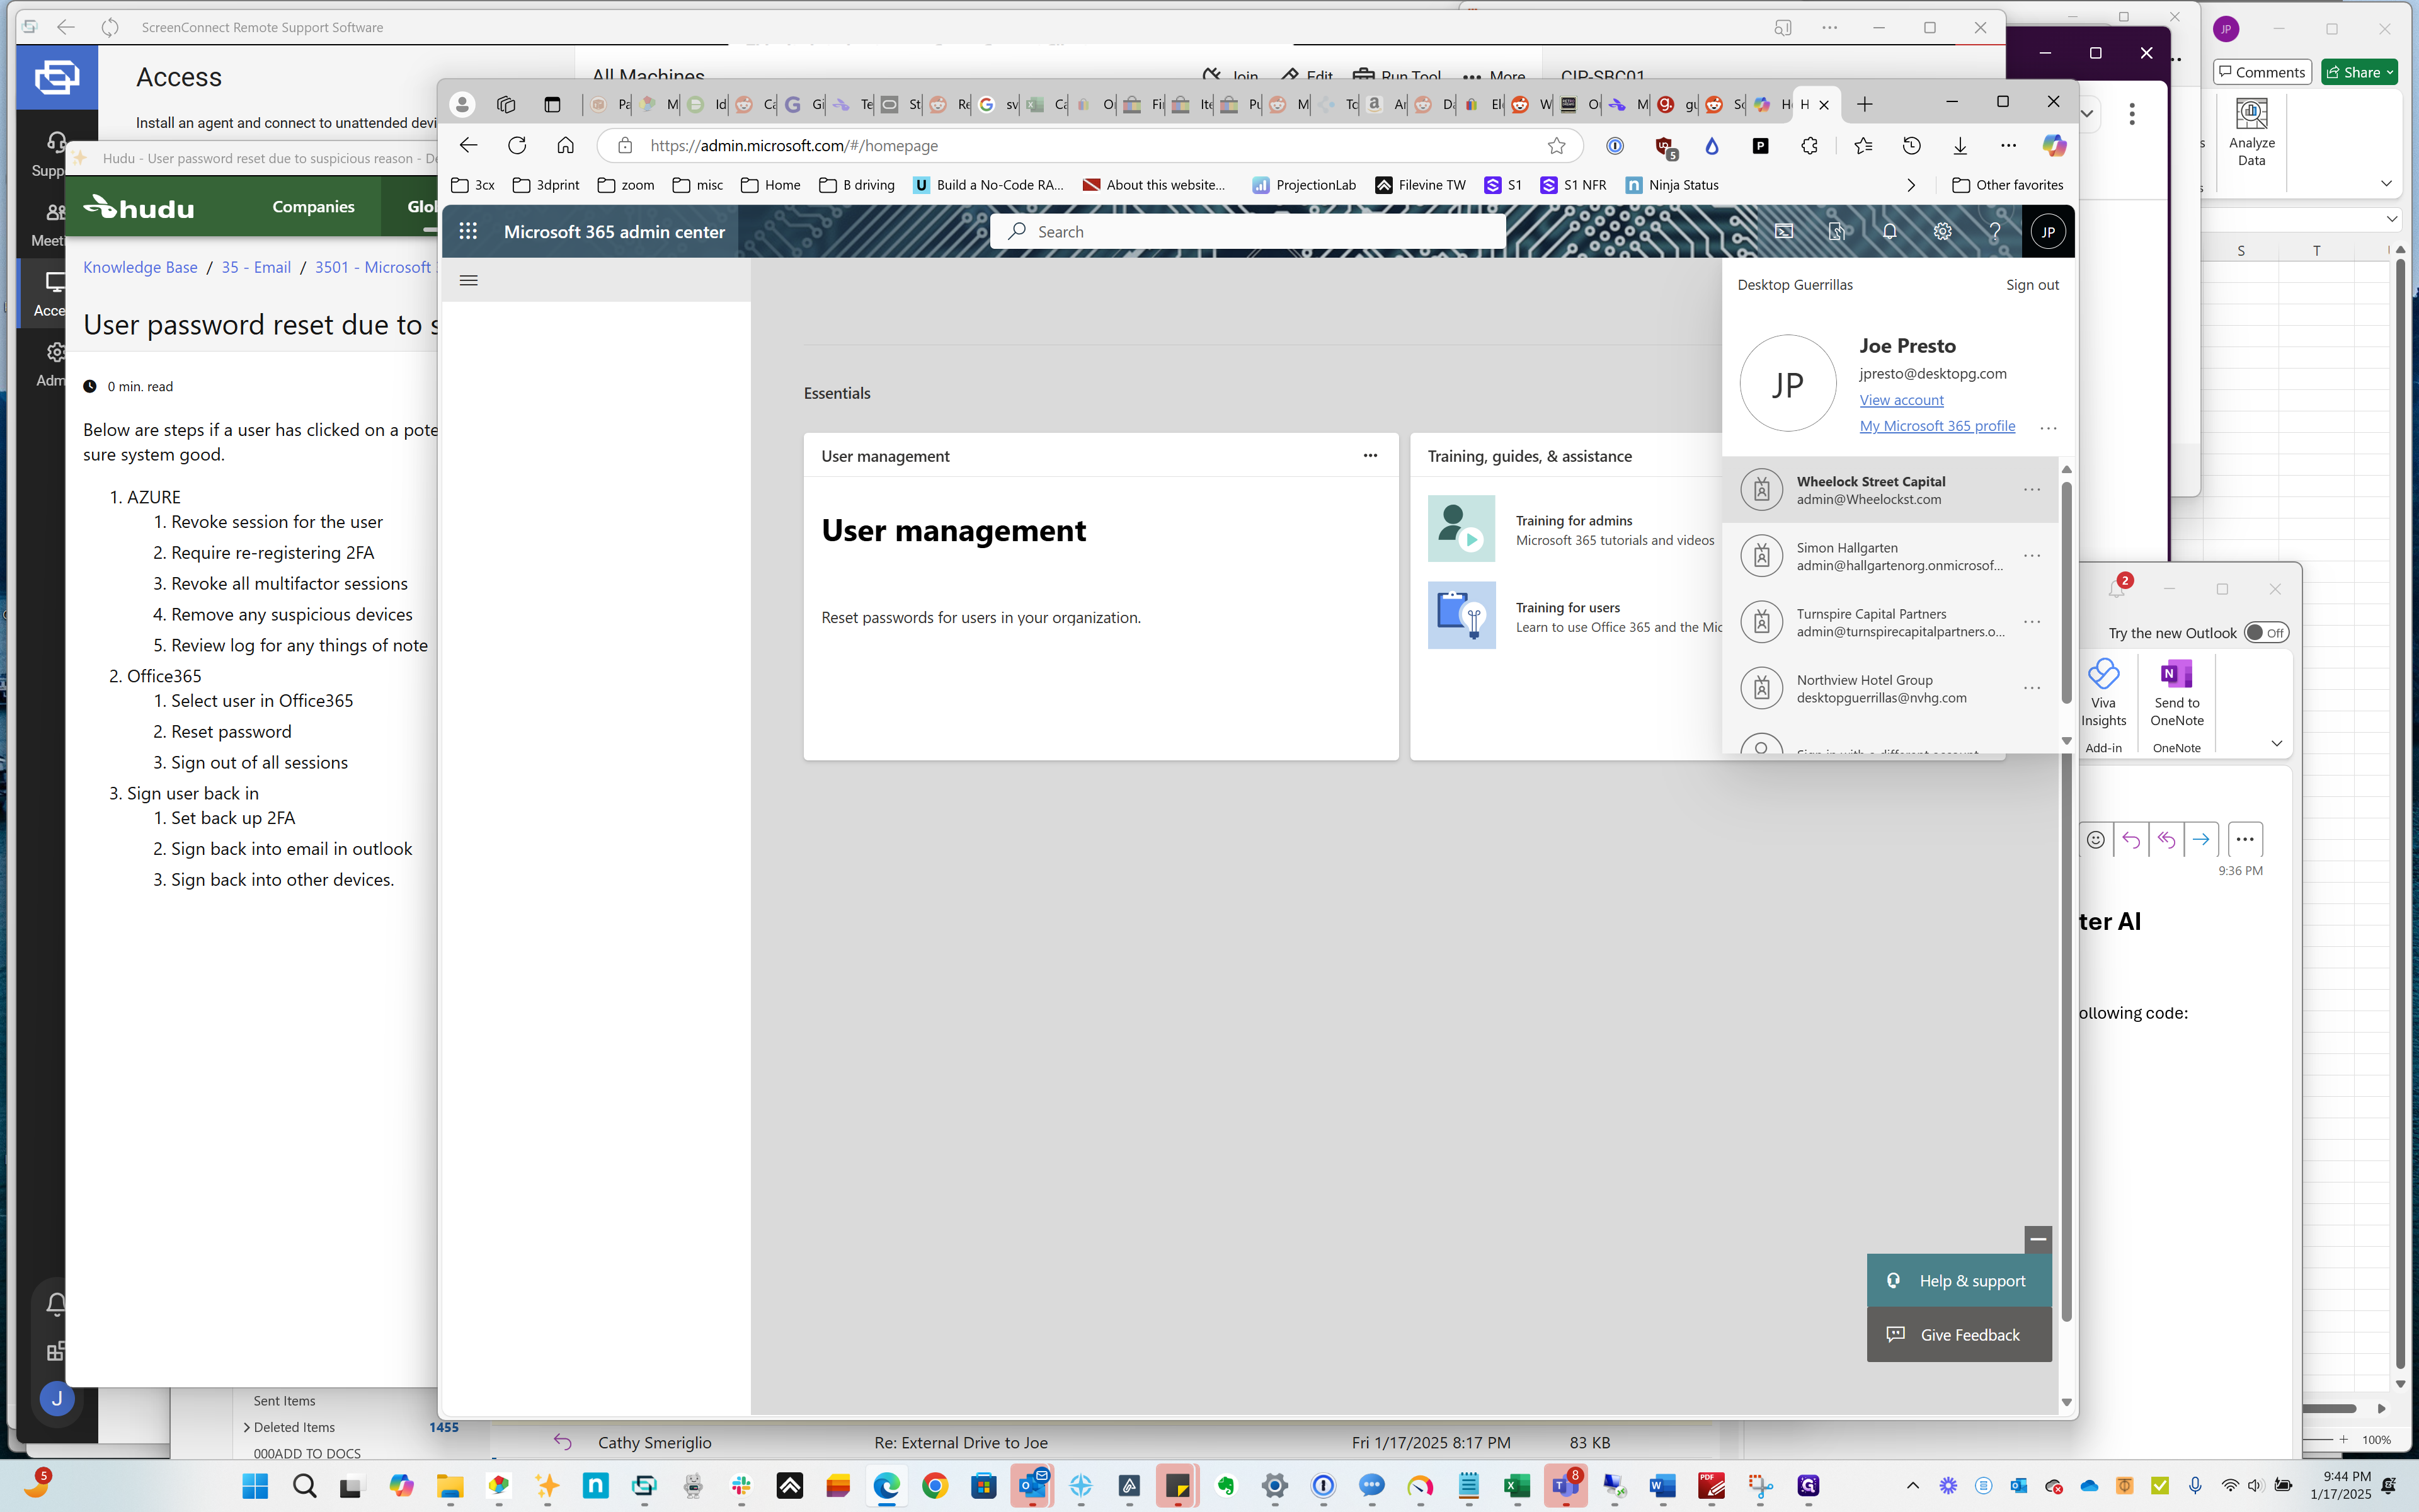Open Copilot icon in Edge toolbar
This screenshot has height=1512, width=2419.
tap(2054, 146)
